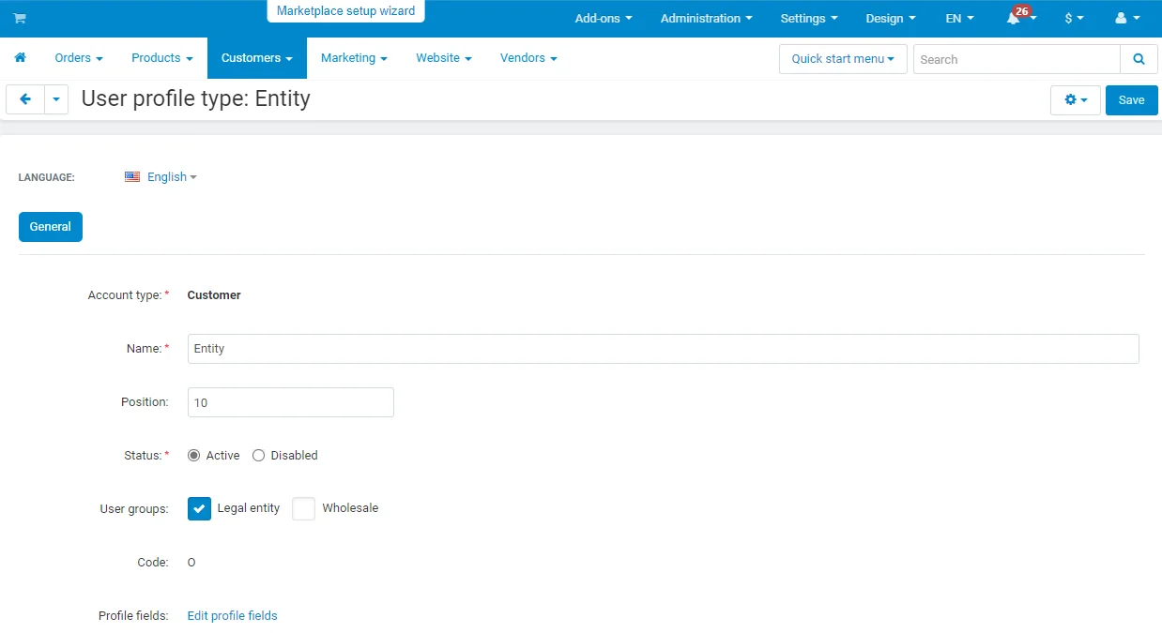
Task: Open the Customers menu
Action: coord(256,58)
